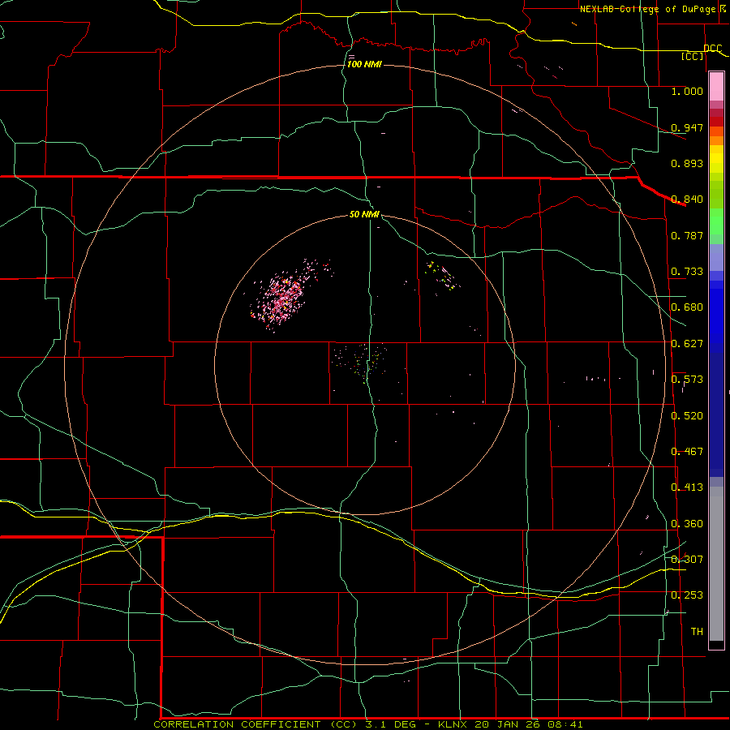Screen dimensions: 730x730
Task: Select the 0.787 scale value
Action: pos(687,235)
